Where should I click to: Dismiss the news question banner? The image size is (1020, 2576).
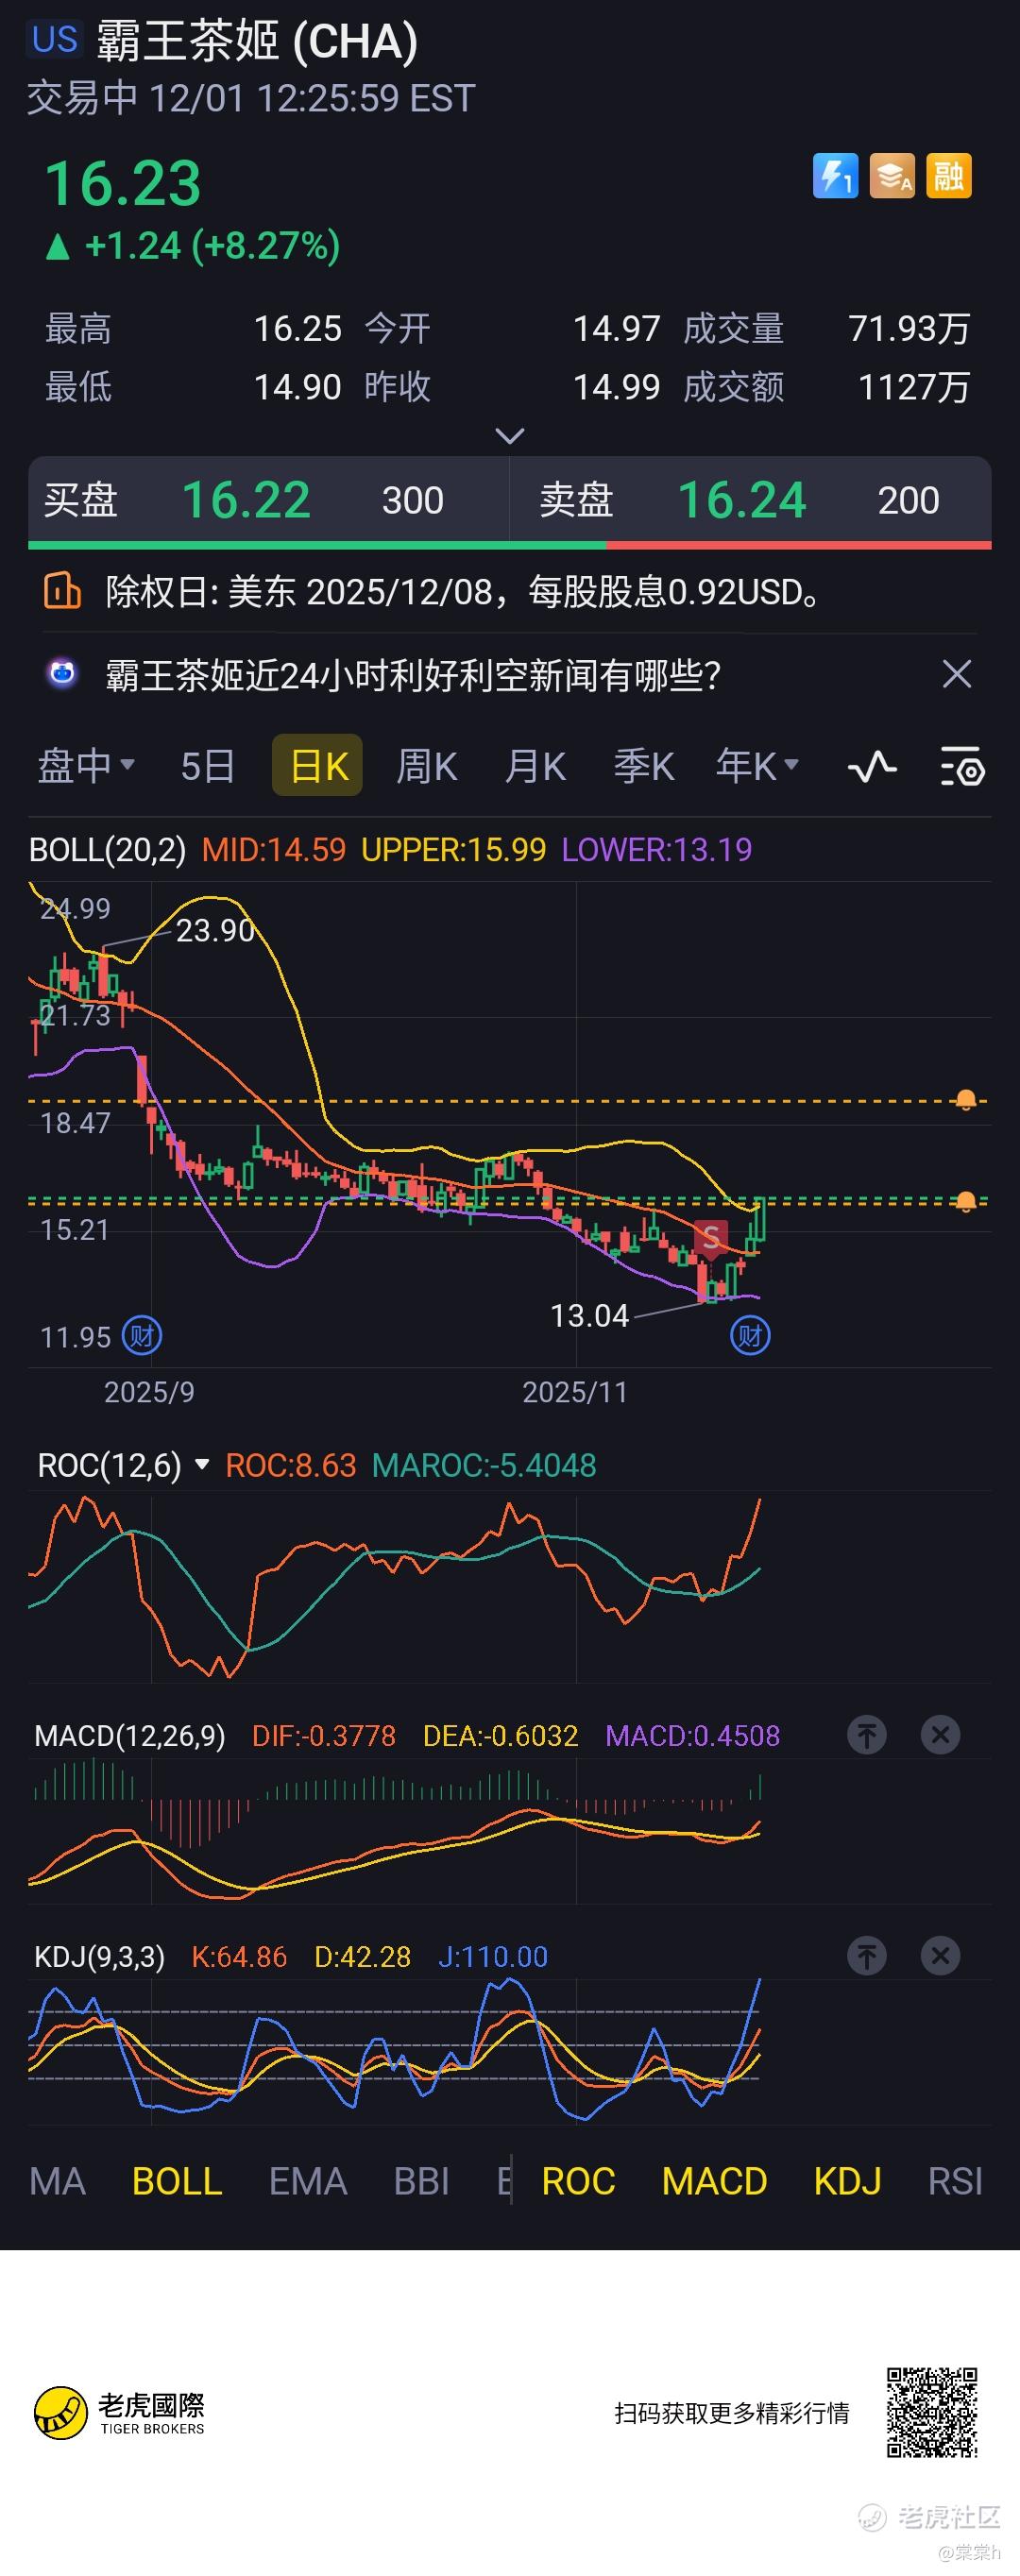point(957,674)
